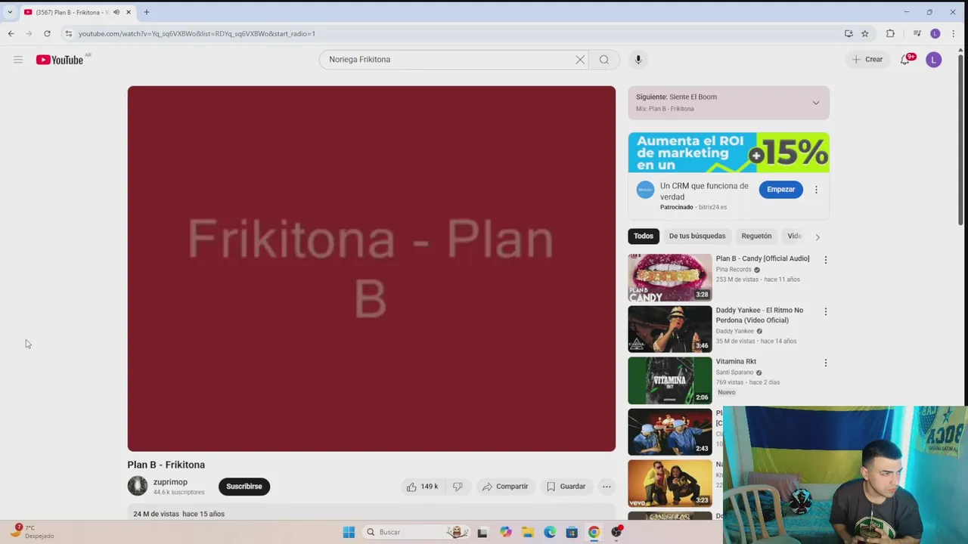Image resolution: width=968 pixels, height=544 pixels.
Task: Open Task View from taskbar
Action: coord(482,532)
